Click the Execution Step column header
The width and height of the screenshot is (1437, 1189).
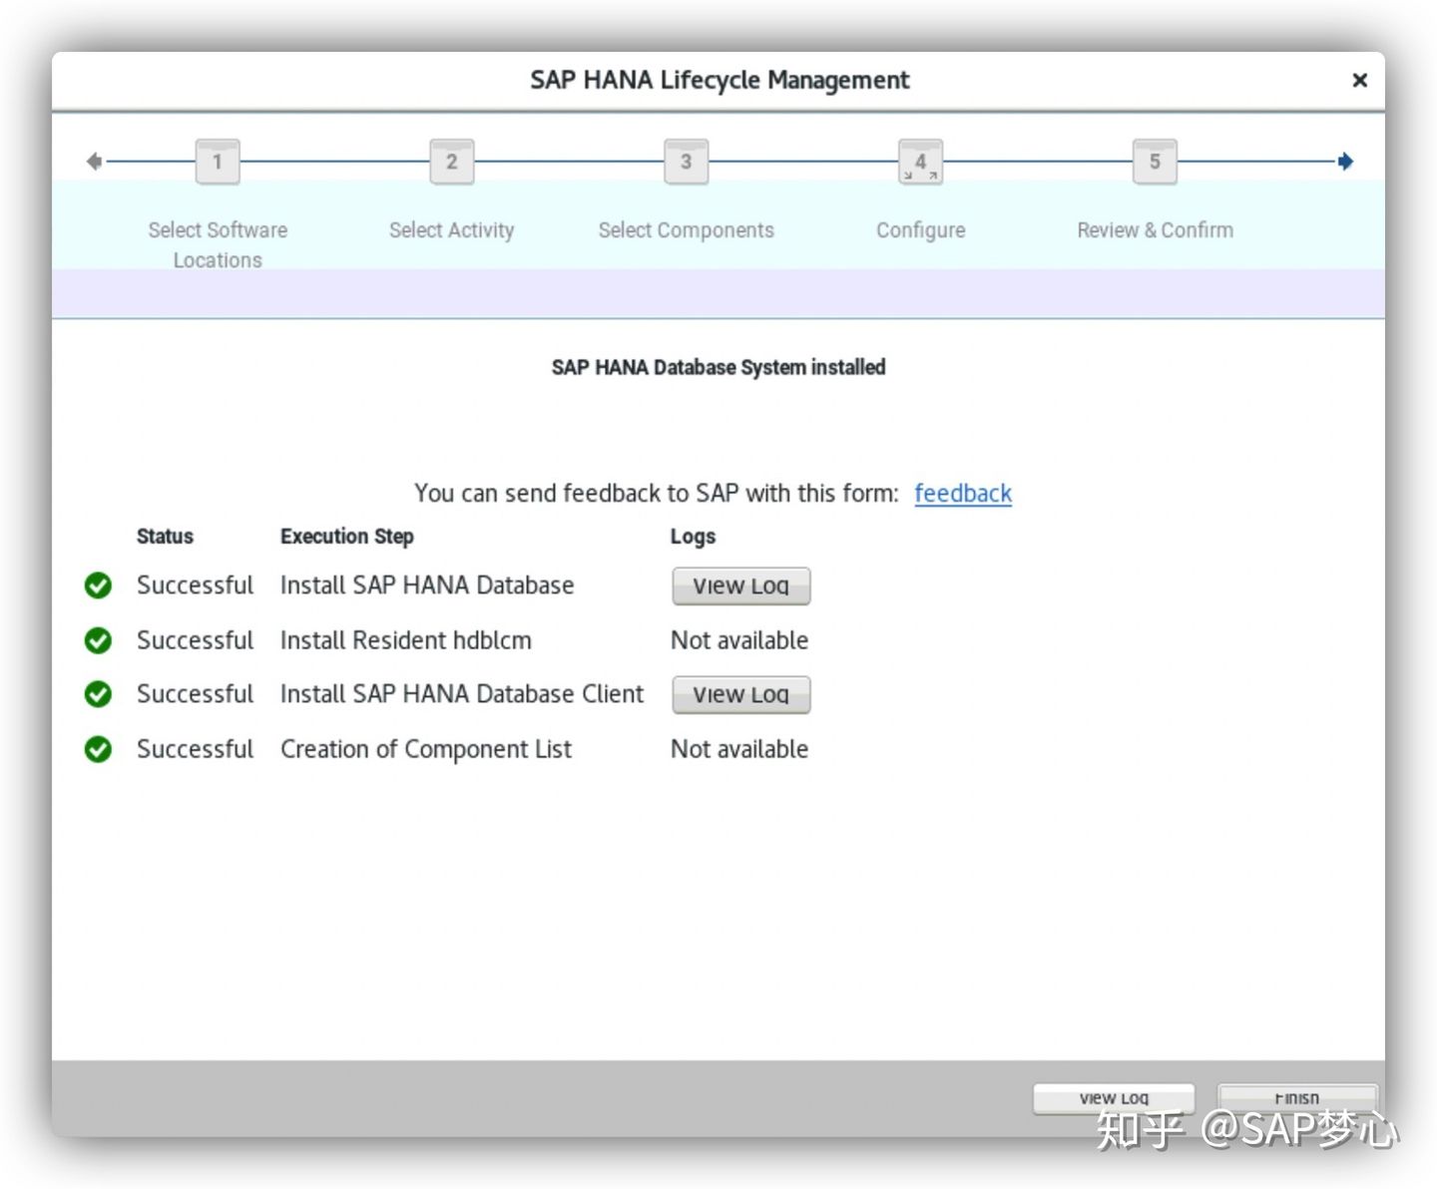click(346, 536)
